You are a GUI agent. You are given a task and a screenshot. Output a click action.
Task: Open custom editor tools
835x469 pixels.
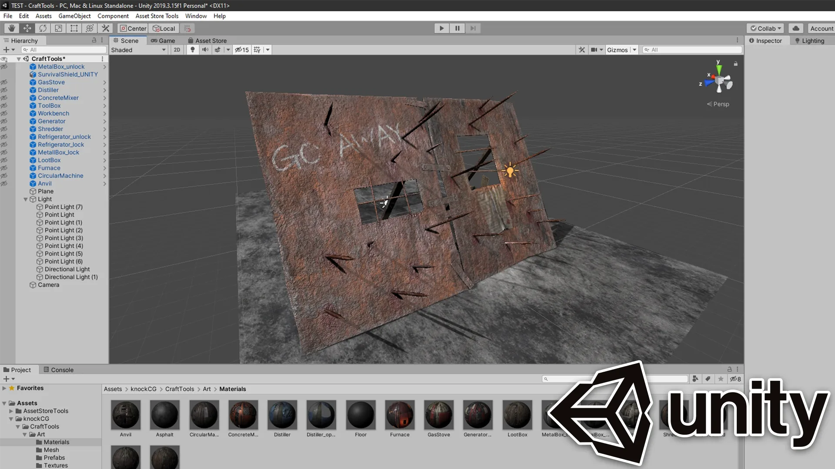[x=105, y=28]
